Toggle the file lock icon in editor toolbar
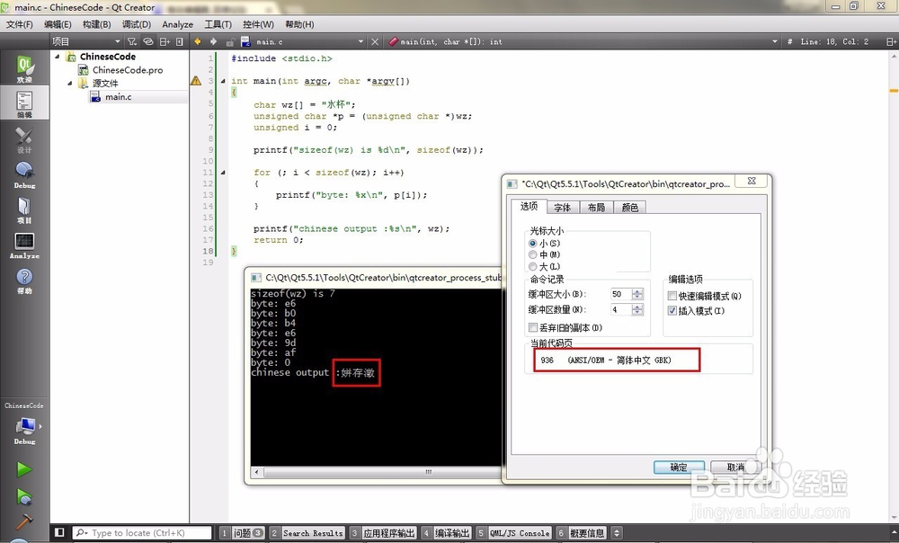The width and height of the screenshot is (899, 543). 230,42
